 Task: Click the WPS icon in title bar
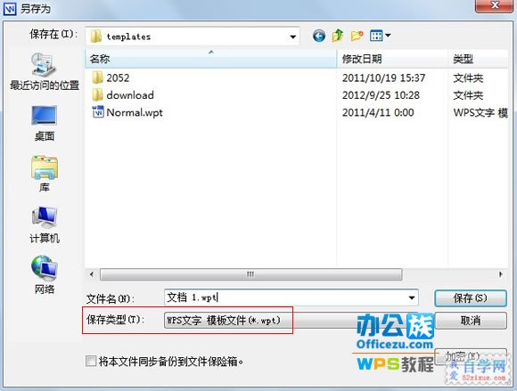tap(10, 9)
